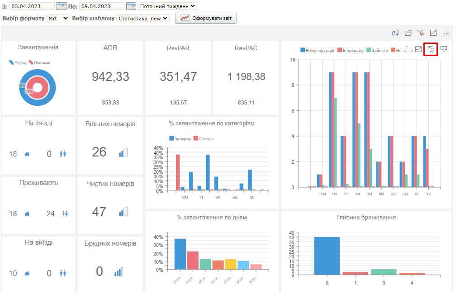Click the clear filter icon
This screenshot has height=294, width=460.
click(421, 33)
